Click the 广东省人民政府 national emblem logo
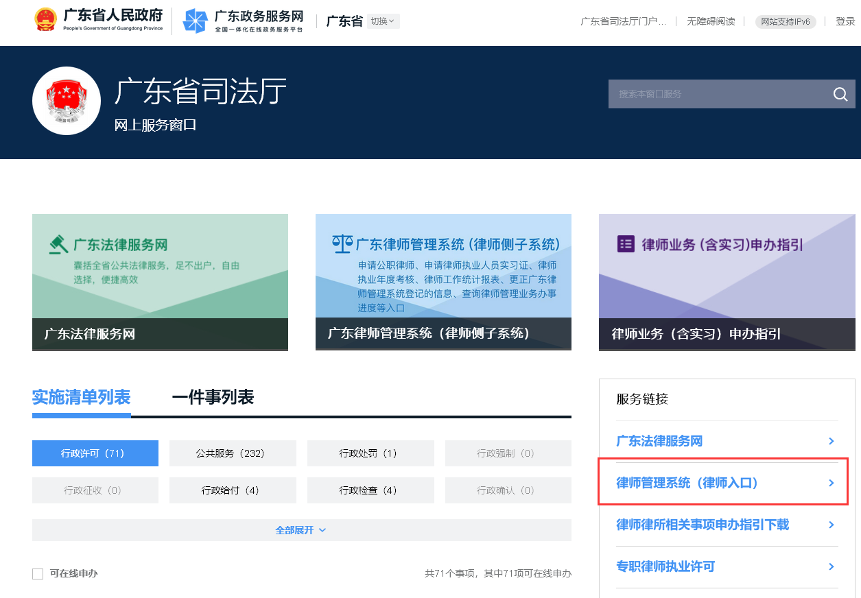The height and width of the screenshot is (598, 861). (45, 21)
